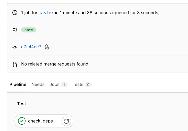Click the commit node icon

(15, 47)
